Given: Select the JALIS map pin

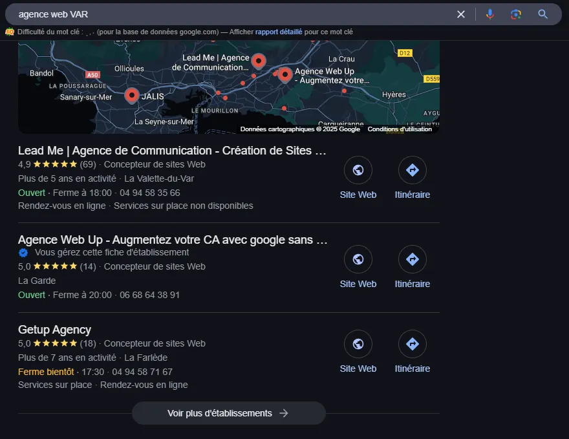Looking at the screenshot, I should pos(132,96).
